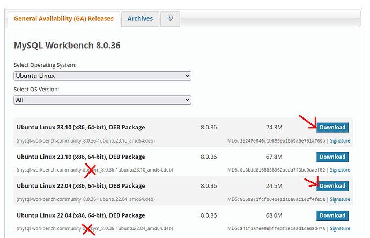Switch to the Archives tab
The image size is (370, 238).
click(x=140, y=19)
